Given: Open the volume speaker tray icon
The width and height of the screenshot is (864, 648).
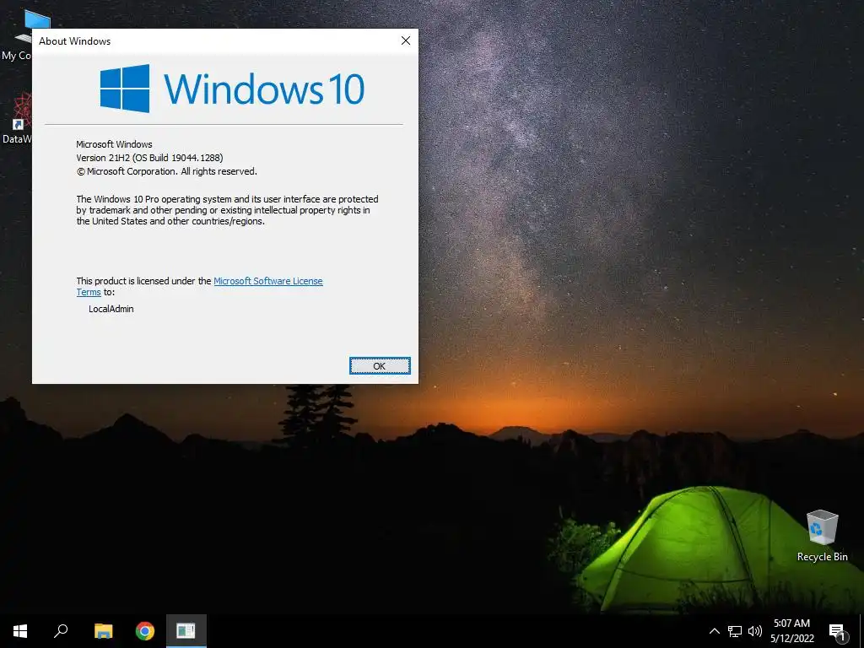Looking at the screenshot, I should 755,631.
